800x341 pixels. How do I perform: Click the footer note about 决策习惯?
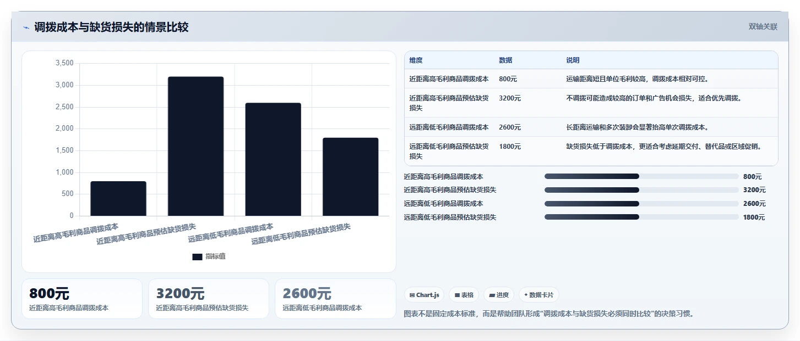(549, 314)
